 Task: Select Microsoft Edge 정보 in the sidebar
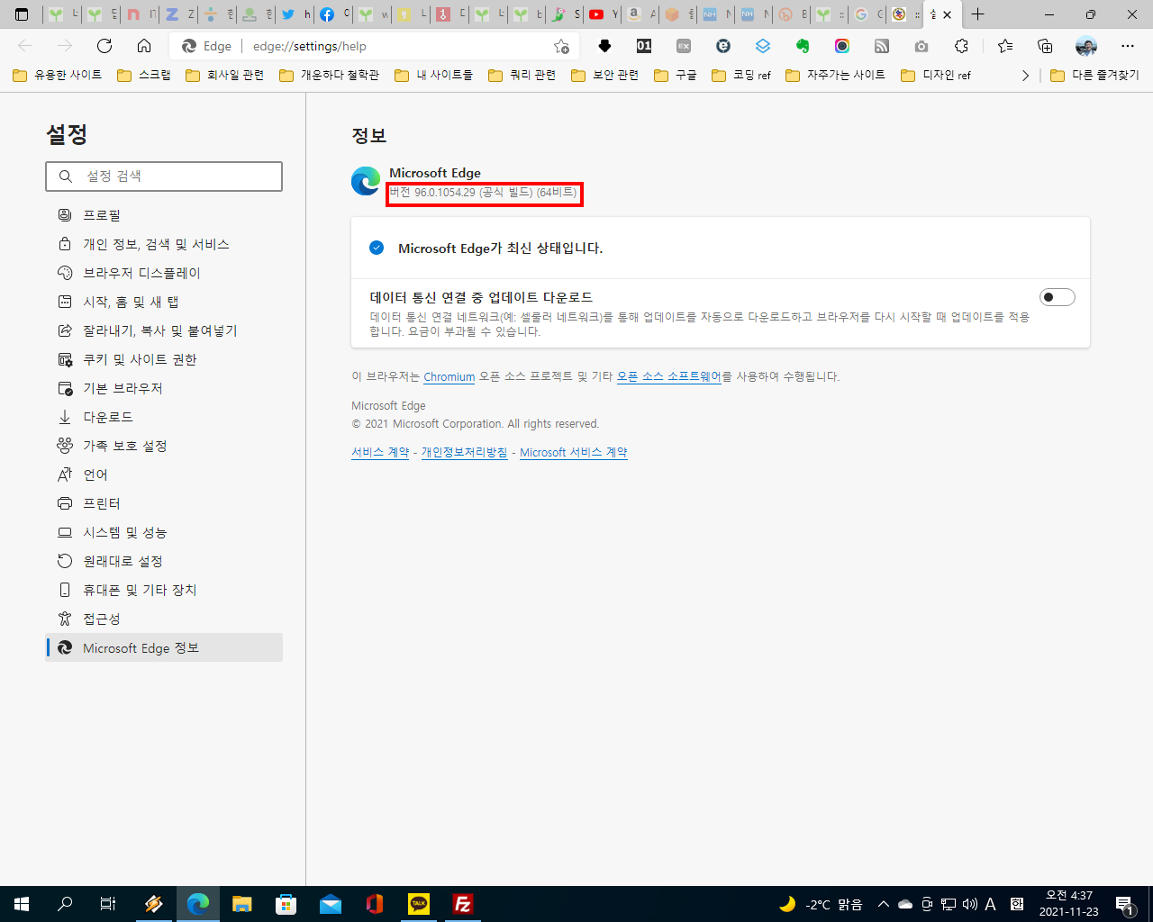[164, 647]
